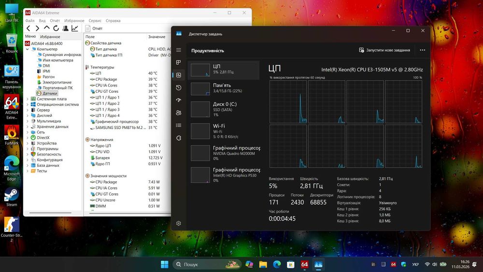Open the Steam desktop shortcut

click(x=12, y=197)
